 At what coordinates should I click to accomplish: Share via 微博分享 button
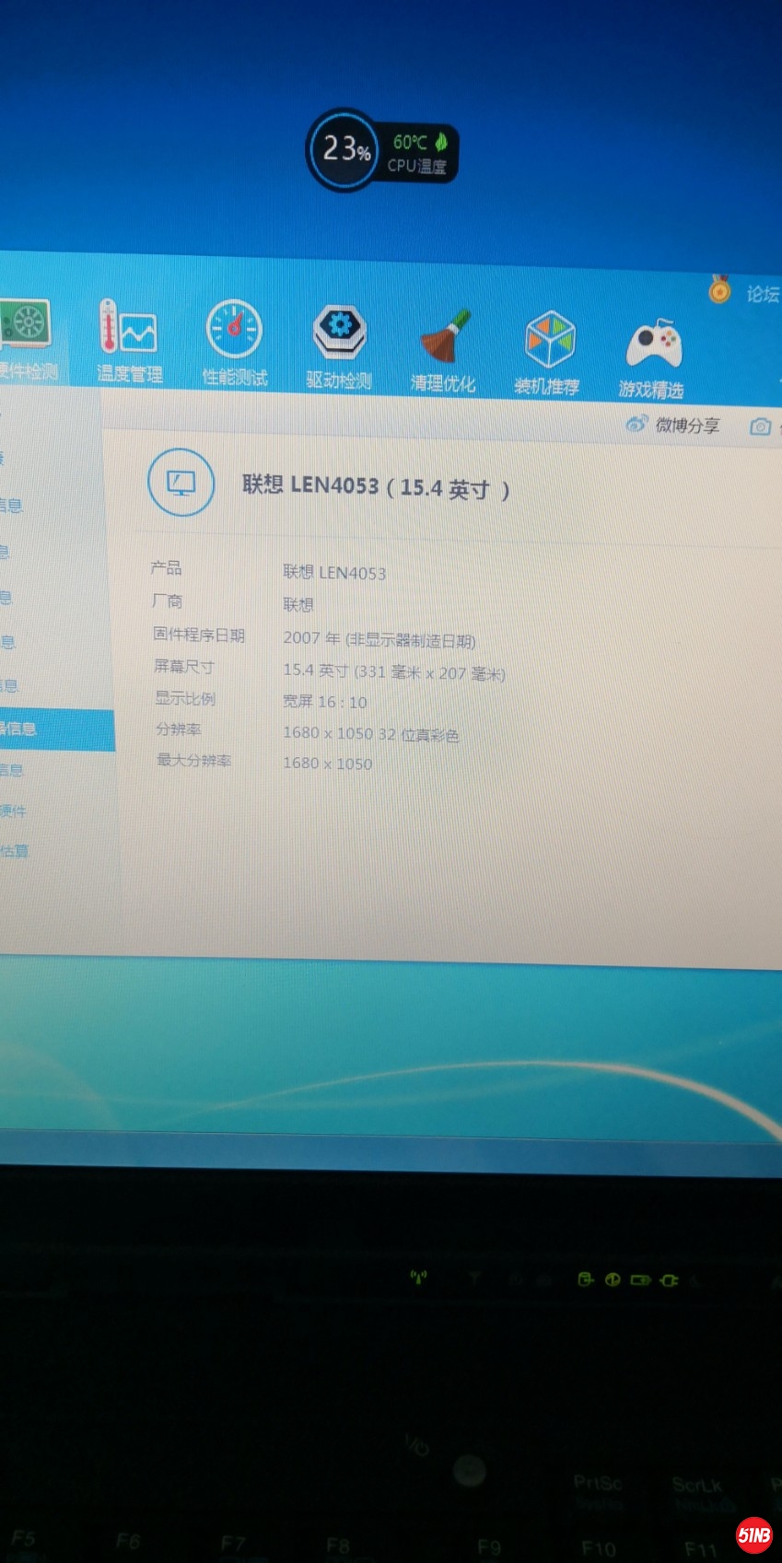tap(673, 425)
